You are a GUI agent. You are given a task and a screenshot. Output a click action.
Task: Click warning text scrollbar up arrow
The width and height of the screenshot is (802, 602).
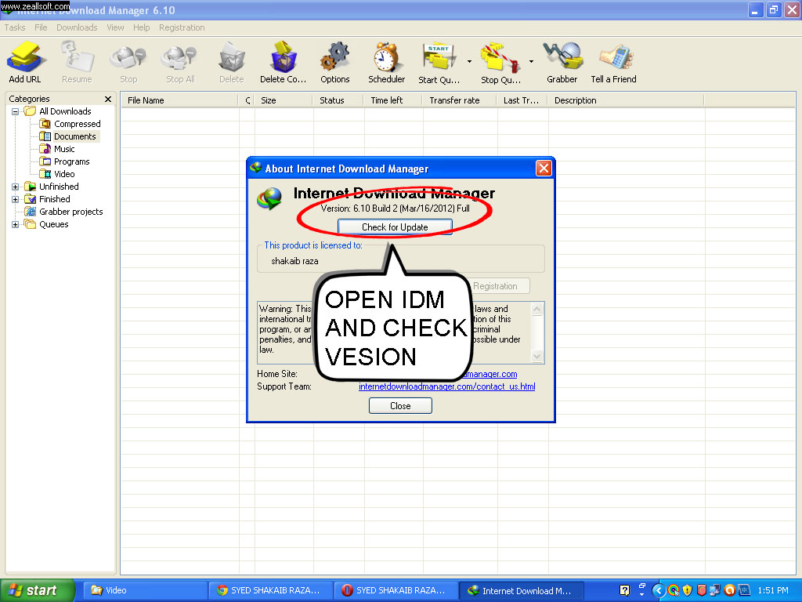pos(536,309)
